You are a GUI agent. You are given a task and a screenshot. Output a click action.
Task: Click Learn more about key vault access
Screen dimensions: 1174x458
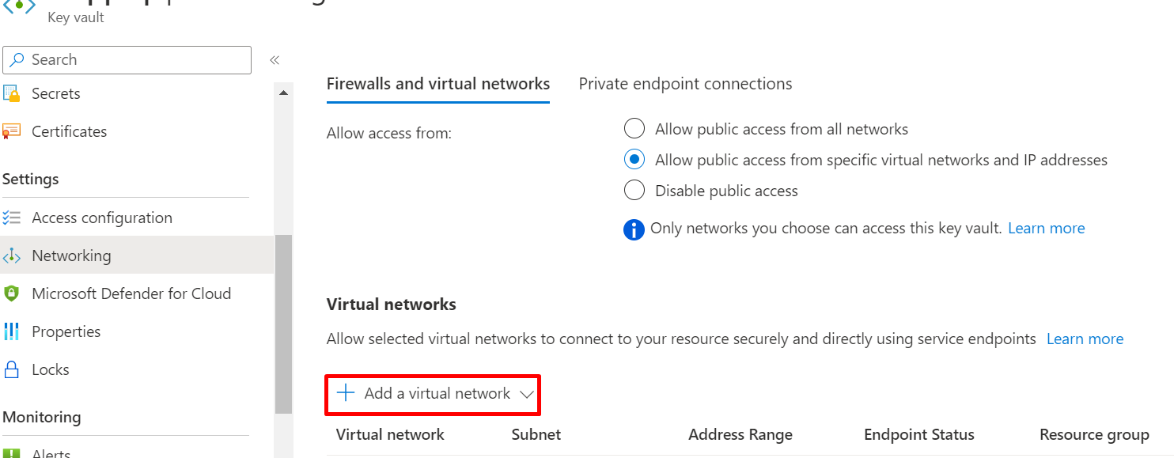[1046, 228]
